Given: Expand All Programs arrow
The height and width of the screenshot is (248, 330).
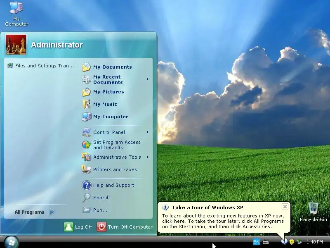Looking at the screenshot, I should click(52, 212).
